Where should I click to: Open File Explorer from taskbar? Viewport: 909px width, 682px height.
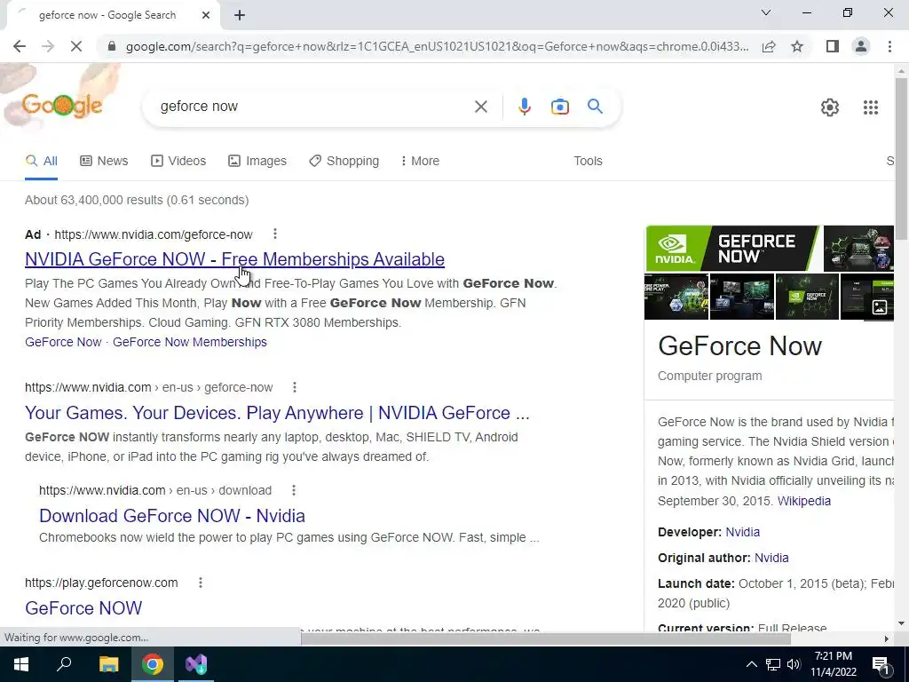pyautogui.click(x=108, y=664)
